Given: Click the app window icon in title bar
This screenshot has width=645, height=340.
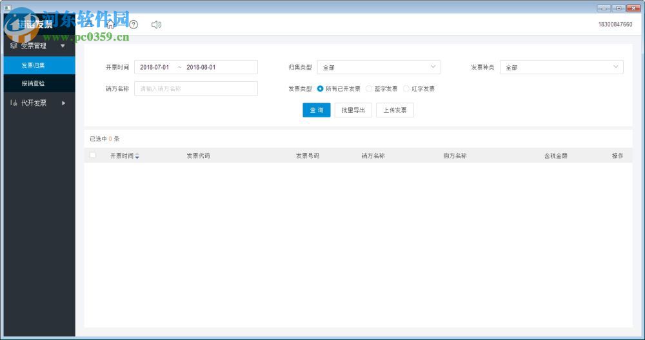Looking at the screenshot, I should click(7, 8).
